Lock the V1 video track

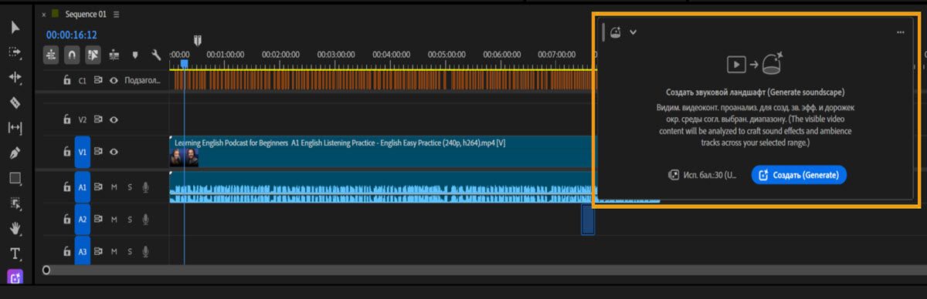(67, 152)
